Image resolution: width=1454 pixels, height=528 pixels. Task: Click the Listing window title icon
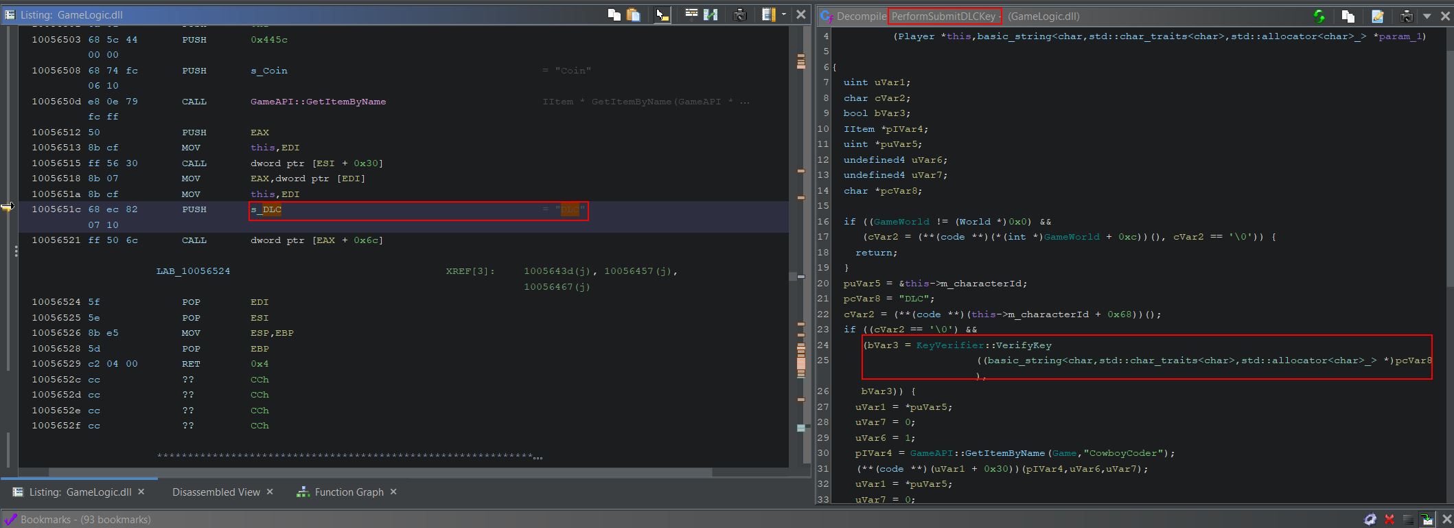[10, 14]
